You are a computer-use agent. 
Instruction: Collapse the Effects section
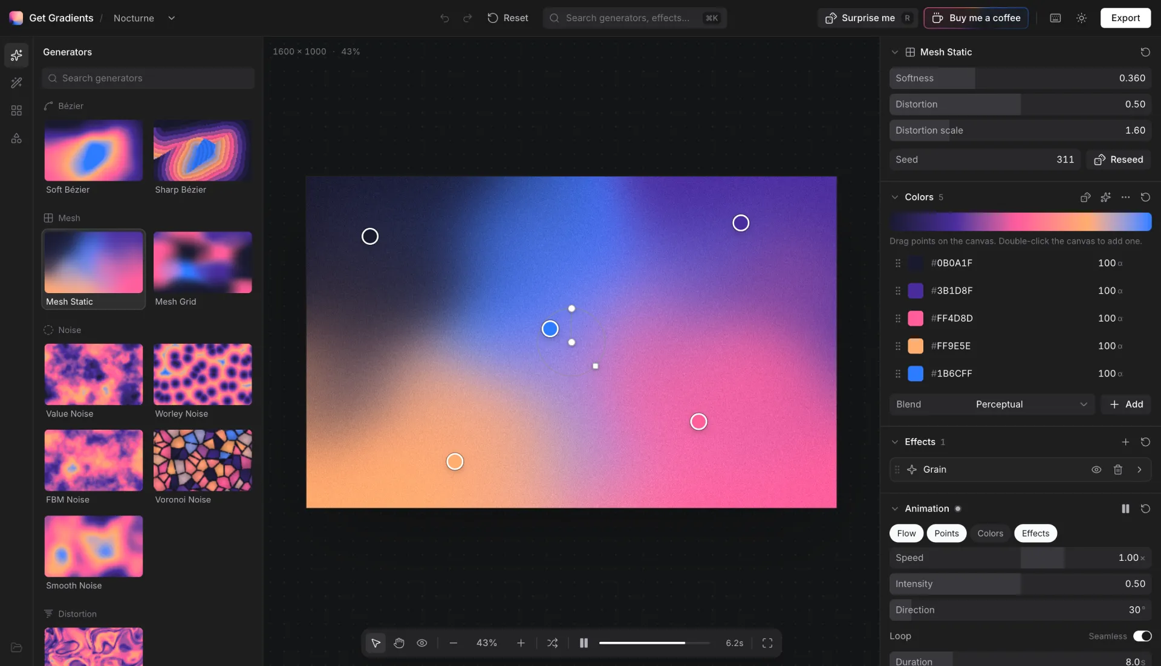pos(895,442)
